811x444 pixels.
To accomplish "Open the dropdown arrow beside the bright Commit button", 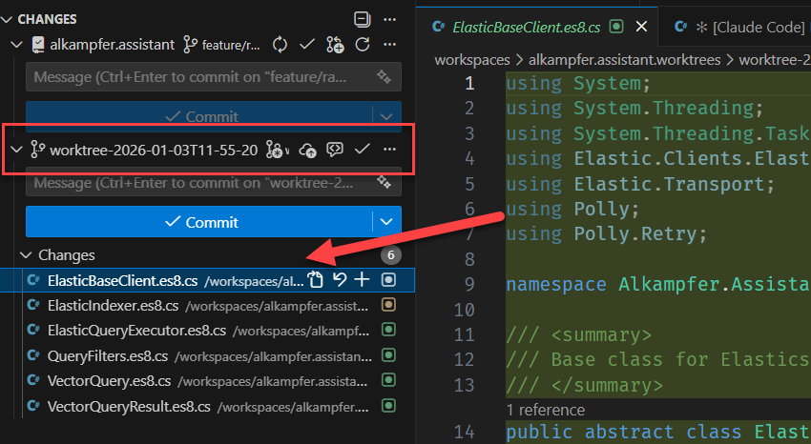I will [x=386, y=221].
